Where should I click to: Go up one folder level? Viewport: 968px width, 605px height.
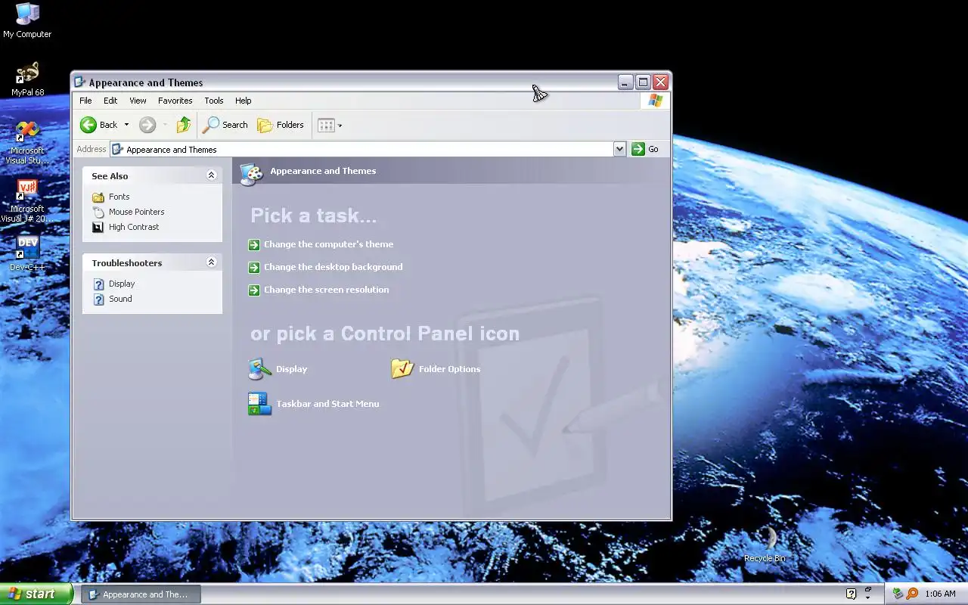pyautogui.click(x=183, y=125)
